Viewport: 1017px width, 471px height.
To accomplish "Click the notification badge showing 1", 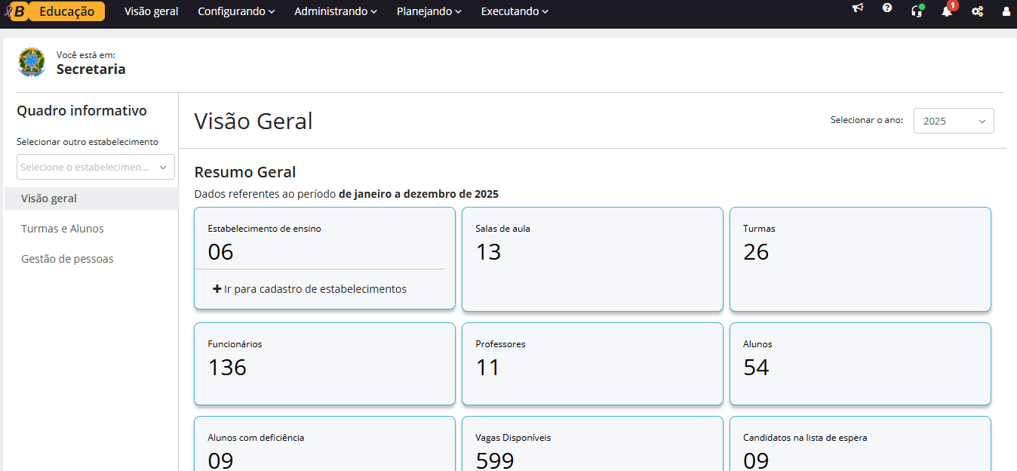I will coord(952,5).
